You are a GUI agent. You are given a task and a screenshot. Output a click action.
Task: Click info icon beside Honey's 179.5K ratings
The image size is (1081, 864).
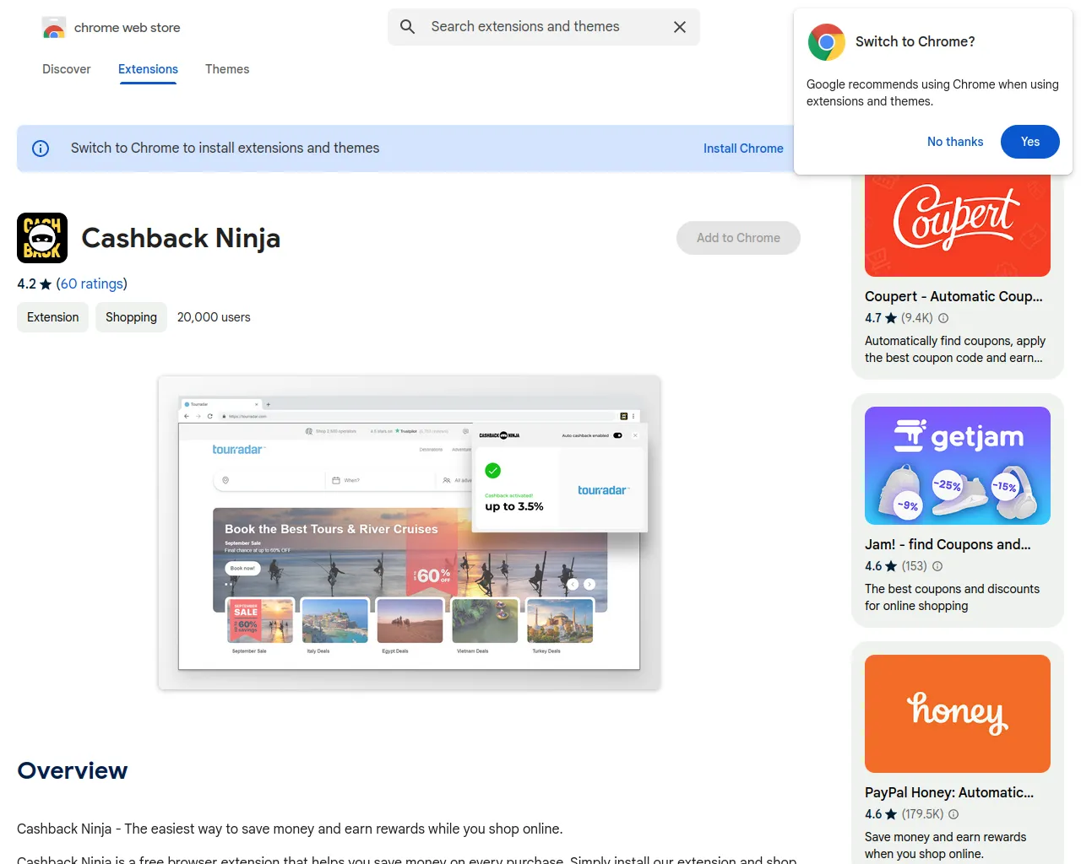tap(953, 814)
